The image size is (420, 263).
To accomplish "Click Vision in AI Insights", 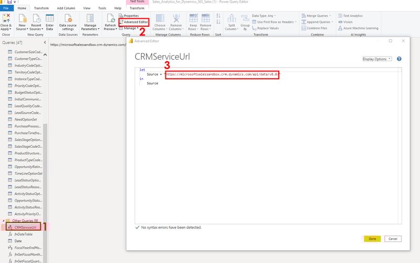I will pos(345,22).
